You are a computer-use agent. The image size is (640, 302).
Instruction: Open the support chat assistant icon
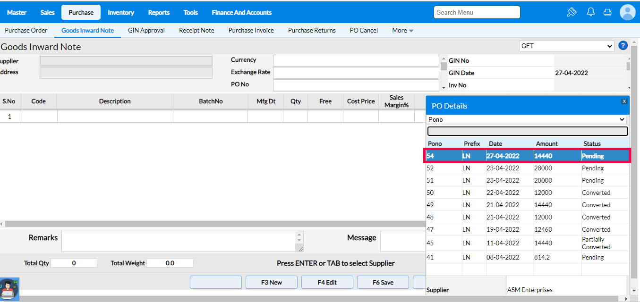pos(9,289)
